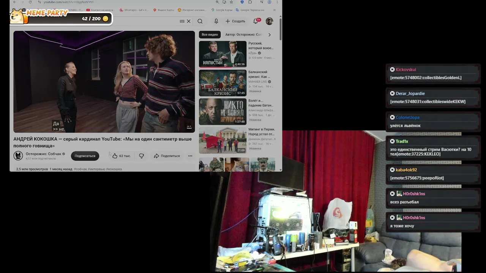The height and width of the screenshot is (273, 486).
Task: Click the Meme Party 42 / 200 counter
Action: [91, 19]
